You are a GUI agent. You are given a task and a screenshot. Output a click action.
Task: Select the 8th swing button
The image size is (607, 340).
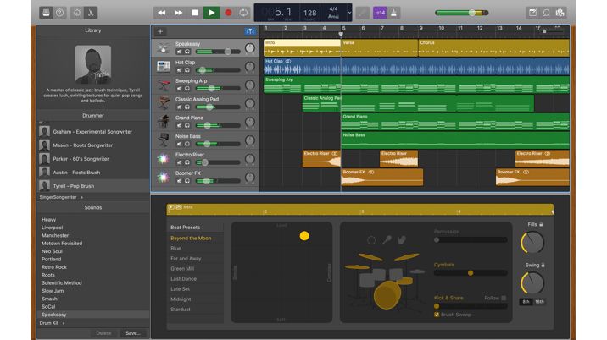526,302
